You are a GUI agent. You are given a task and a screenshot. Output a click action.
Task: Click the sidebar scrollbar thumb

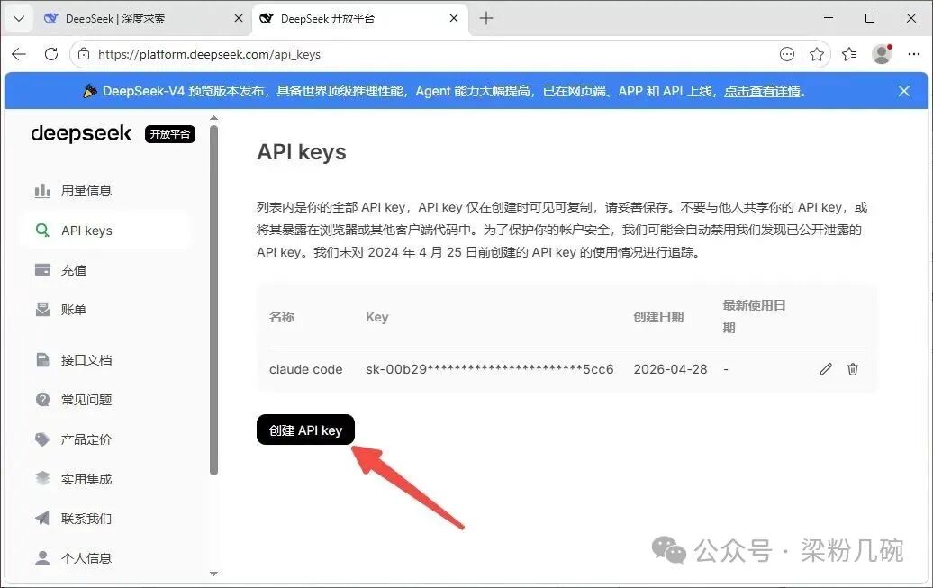tap(213, 300)
